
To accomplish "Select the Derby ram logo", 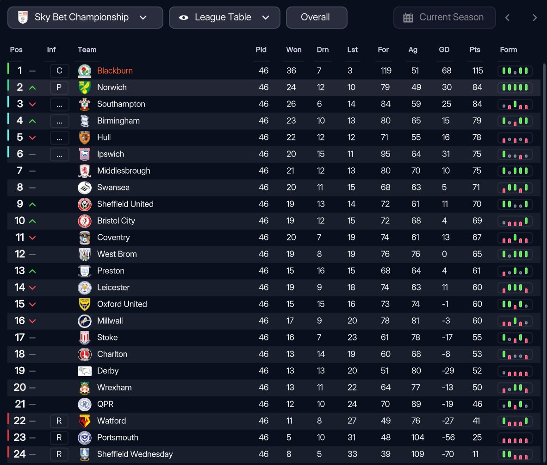I will 84,371.
